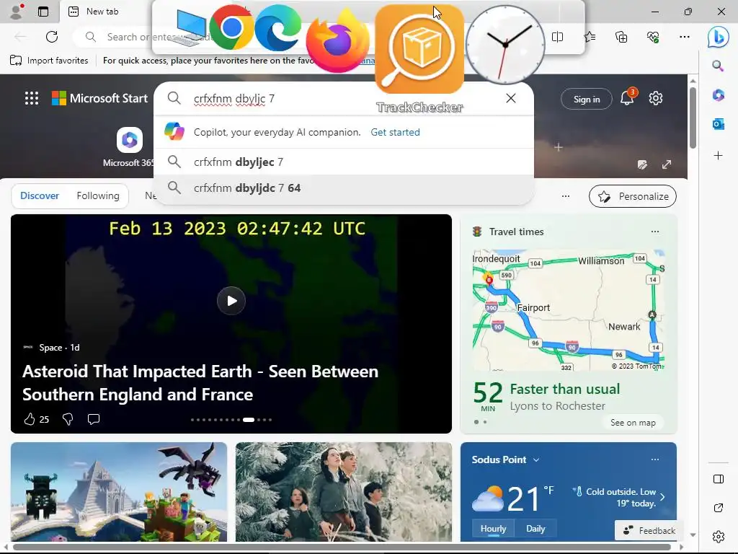The width and height of the screenshot is (738, 554).
Task: Open Edge Settings and more menu
Action: 685,37
